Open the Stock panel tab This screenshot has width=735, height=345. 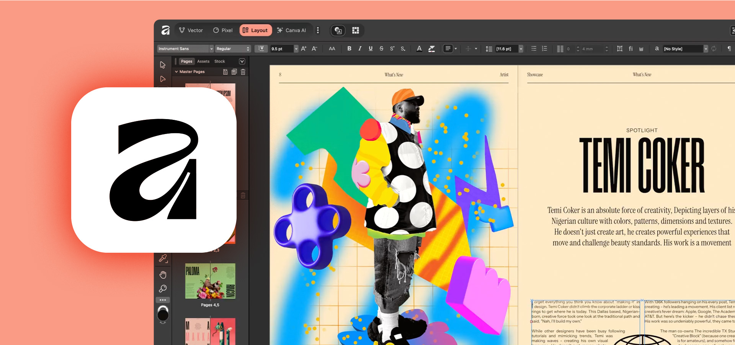click(220, 61)
